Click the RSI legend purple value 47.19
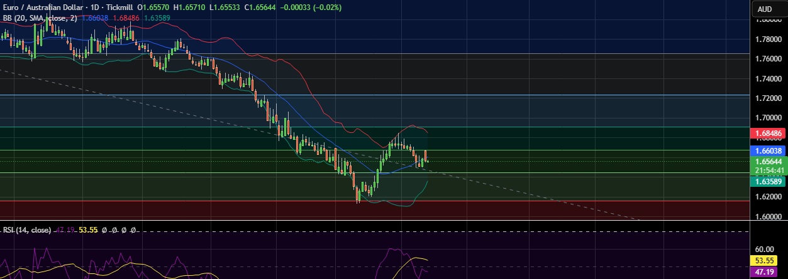The image size is (788, 279). [66, 230]
